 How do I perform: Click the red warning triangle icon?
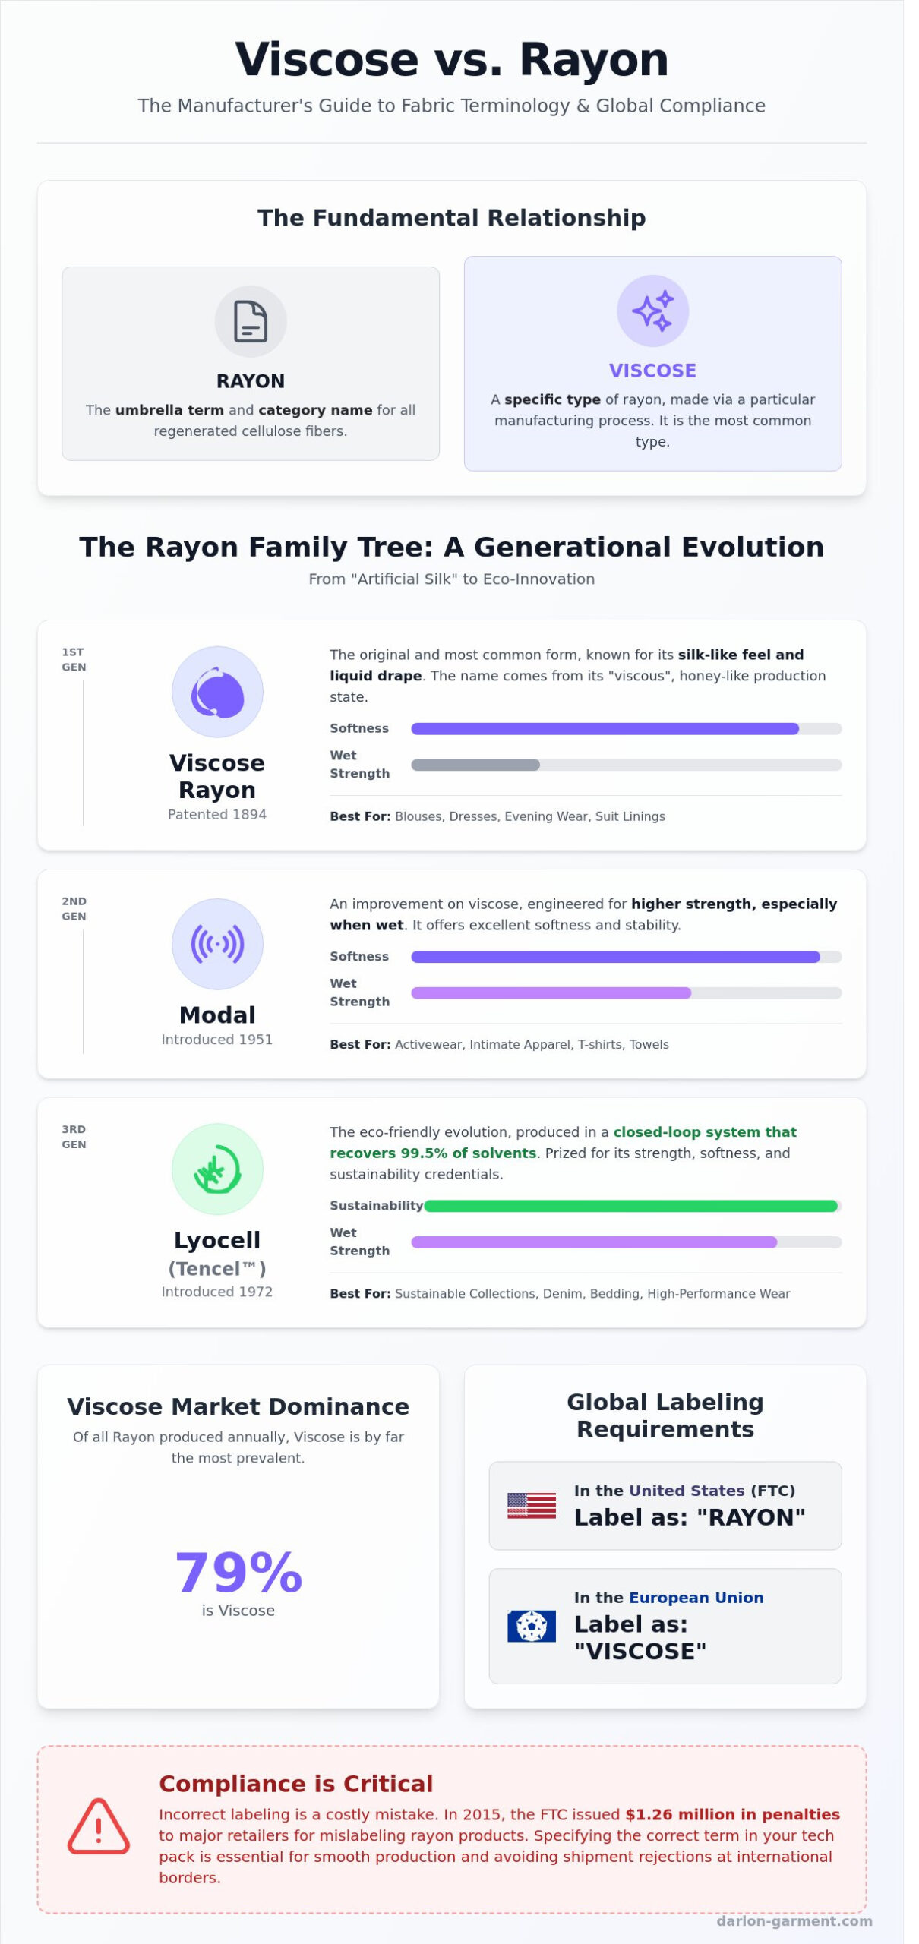[99, 1828]
